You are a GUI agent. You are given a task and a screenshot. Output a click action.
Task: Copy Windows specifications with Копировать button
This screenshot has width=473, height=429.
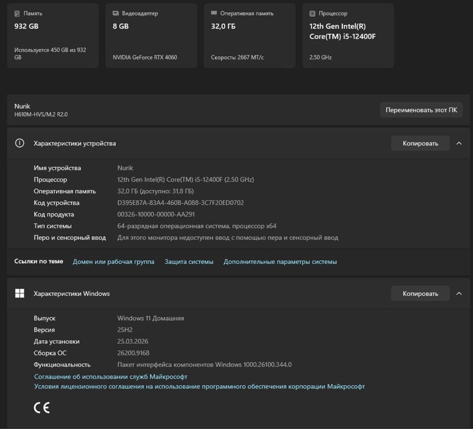420,293
